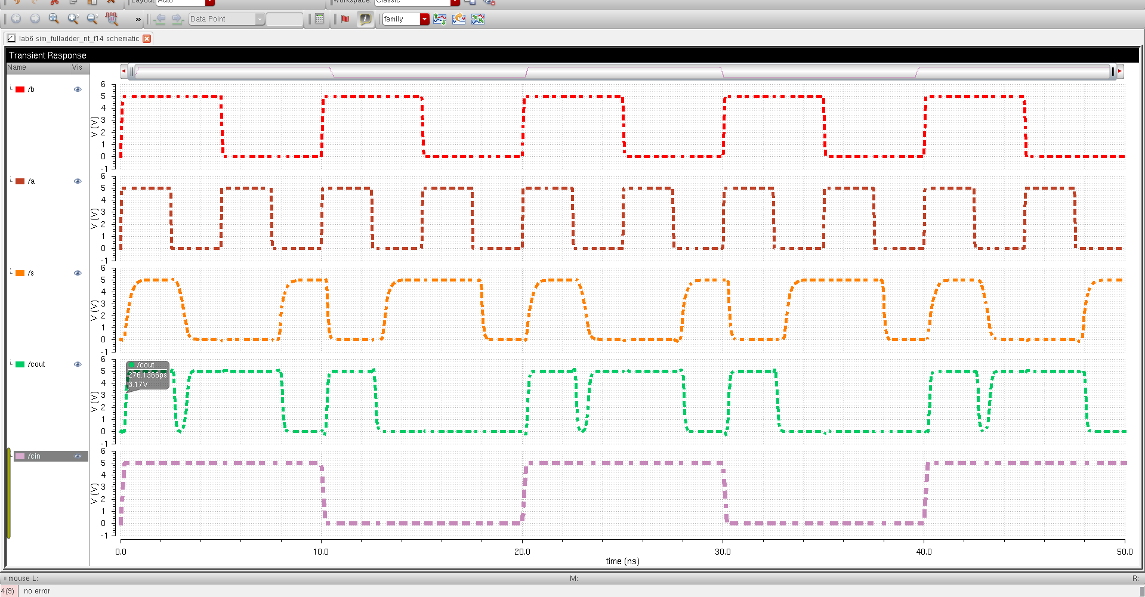Screen dimensions: 1145x597
Task: Toggle visibility eye for /a
Action: [x=78, y=181]
